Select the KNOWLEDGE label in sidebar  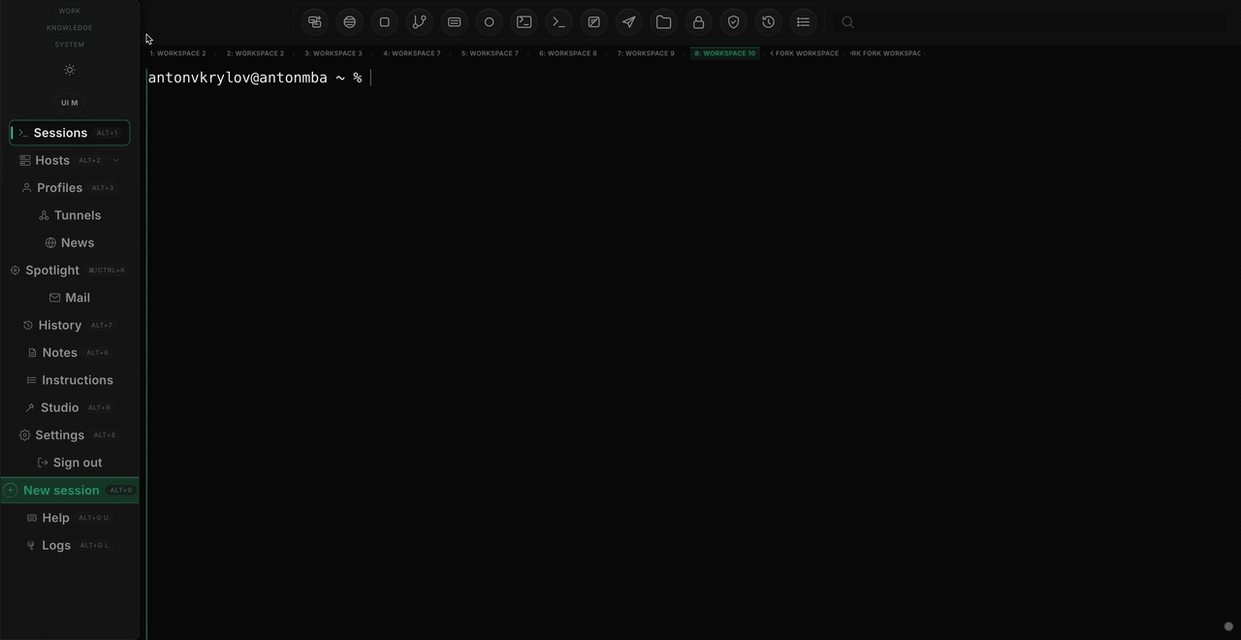click(x=70, y=28)
